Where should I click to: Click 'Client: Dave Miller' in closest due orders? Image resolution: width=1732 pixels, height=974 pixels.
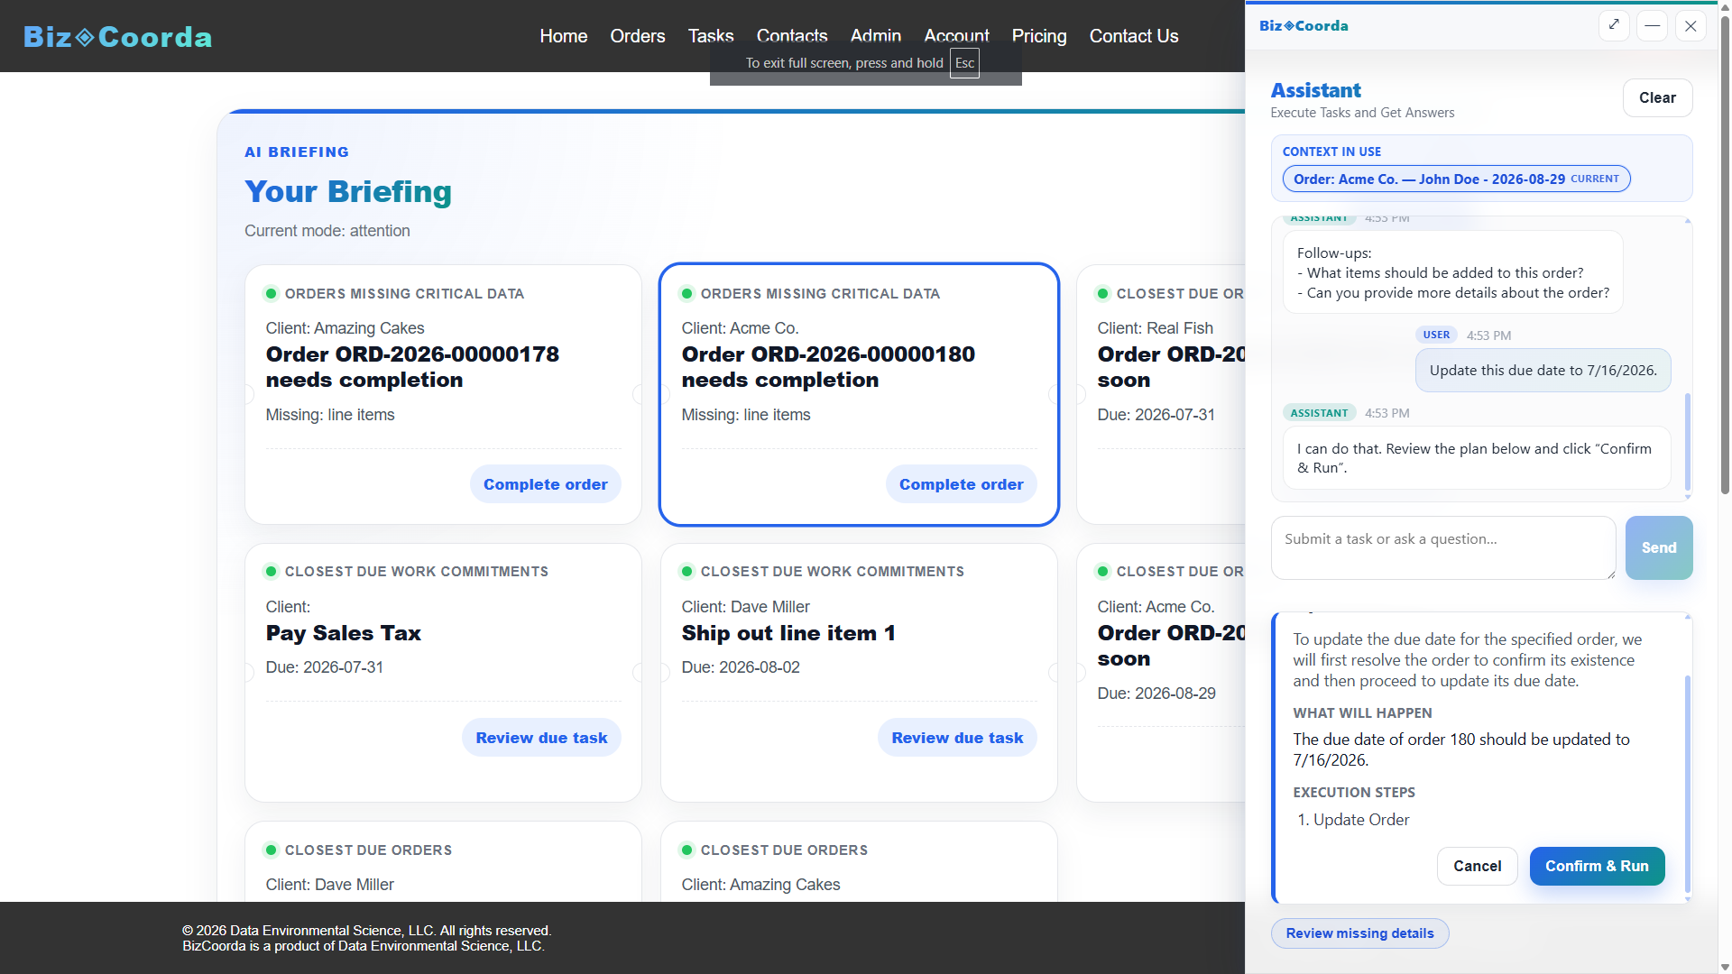(329, 885)
